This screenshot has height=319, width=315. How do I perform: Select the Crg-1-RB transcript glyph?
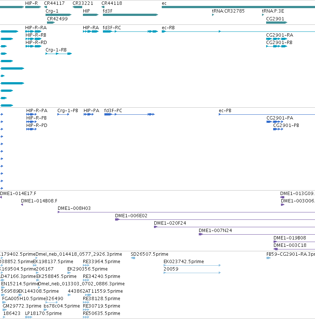pos(58,54)
